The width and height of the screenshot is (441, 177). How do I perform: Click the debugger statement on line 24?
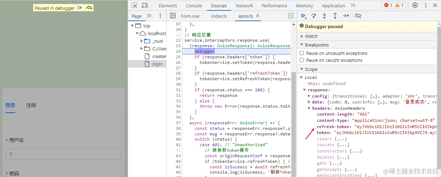(205, 51)
